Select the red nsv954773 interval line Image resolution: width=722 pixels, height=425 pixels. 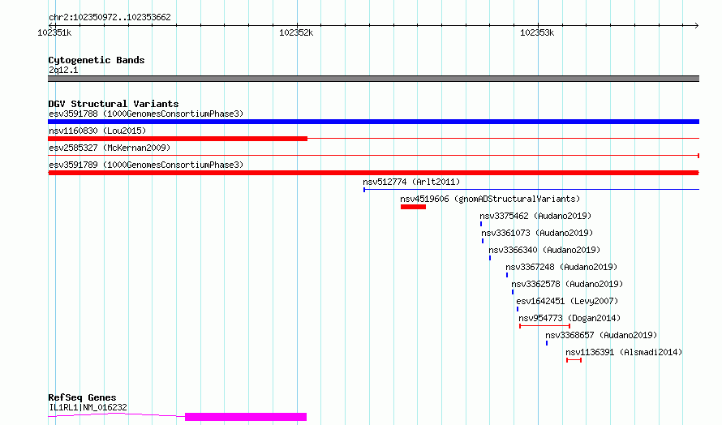click(x=544, y=326)
